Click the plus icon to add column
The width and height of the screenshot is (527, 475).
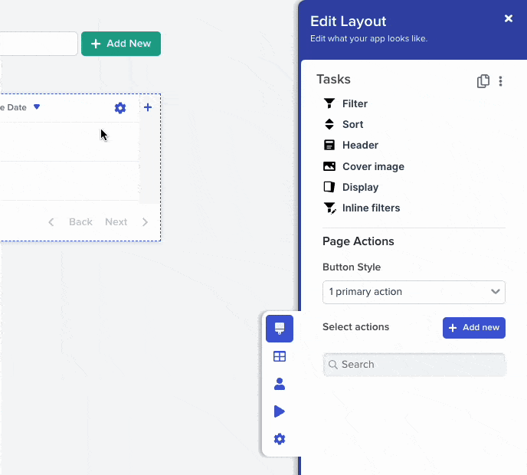click(148, 107)
